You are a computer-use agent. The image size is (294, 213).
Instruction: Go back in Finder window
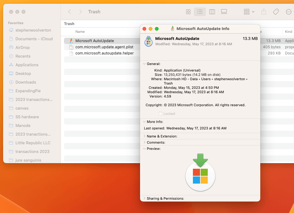tap(69, 12)
